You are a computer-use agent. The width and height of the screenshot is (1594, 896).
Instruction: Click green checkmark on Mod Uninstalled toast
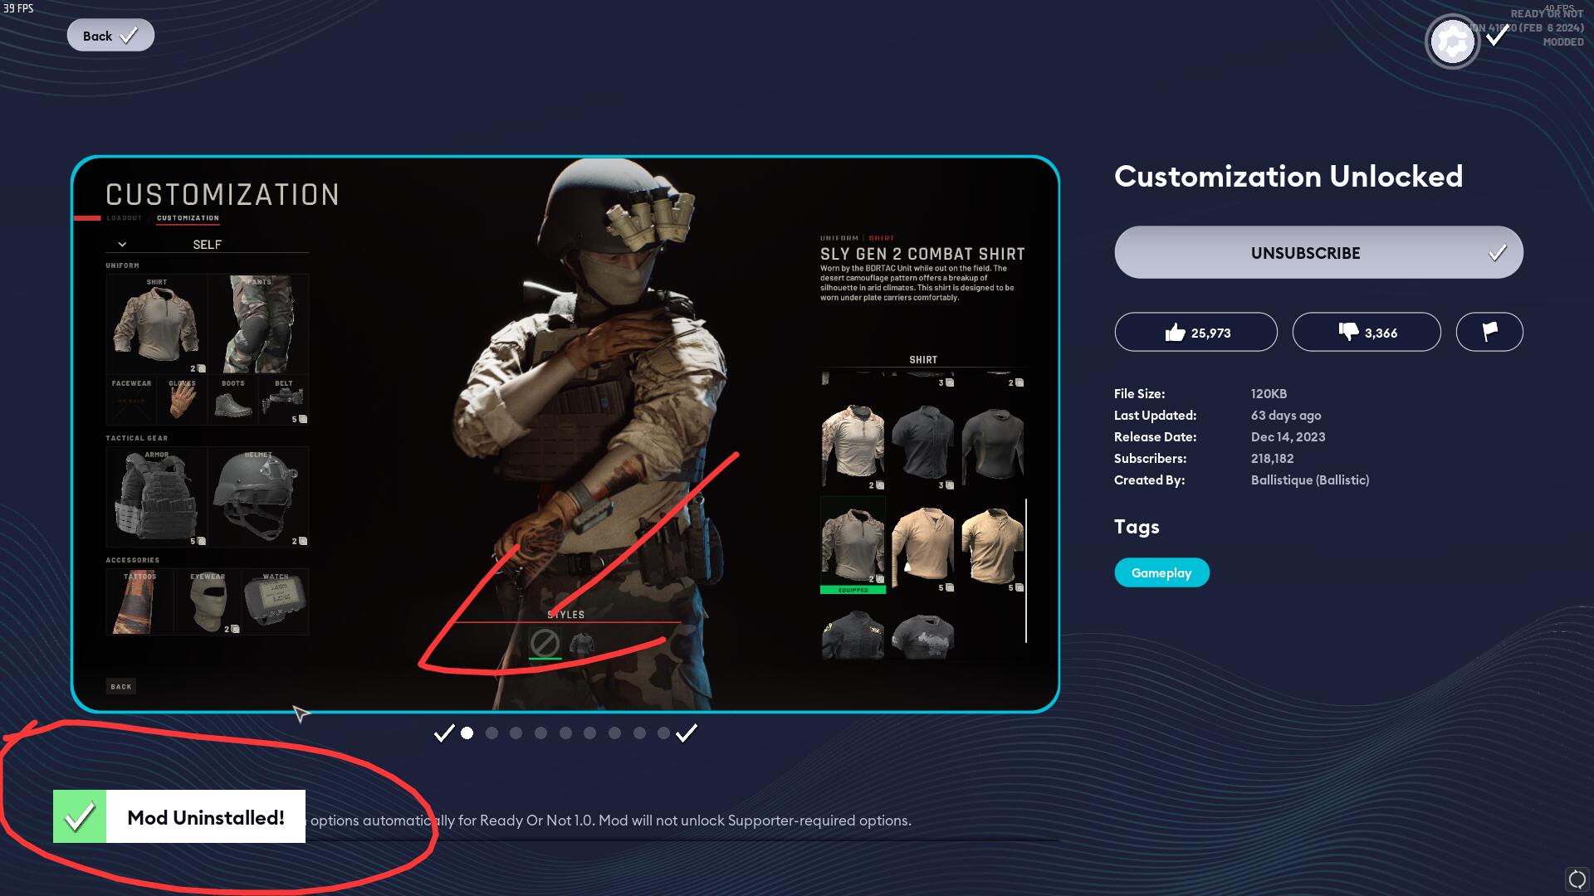[x=80, y=817]
